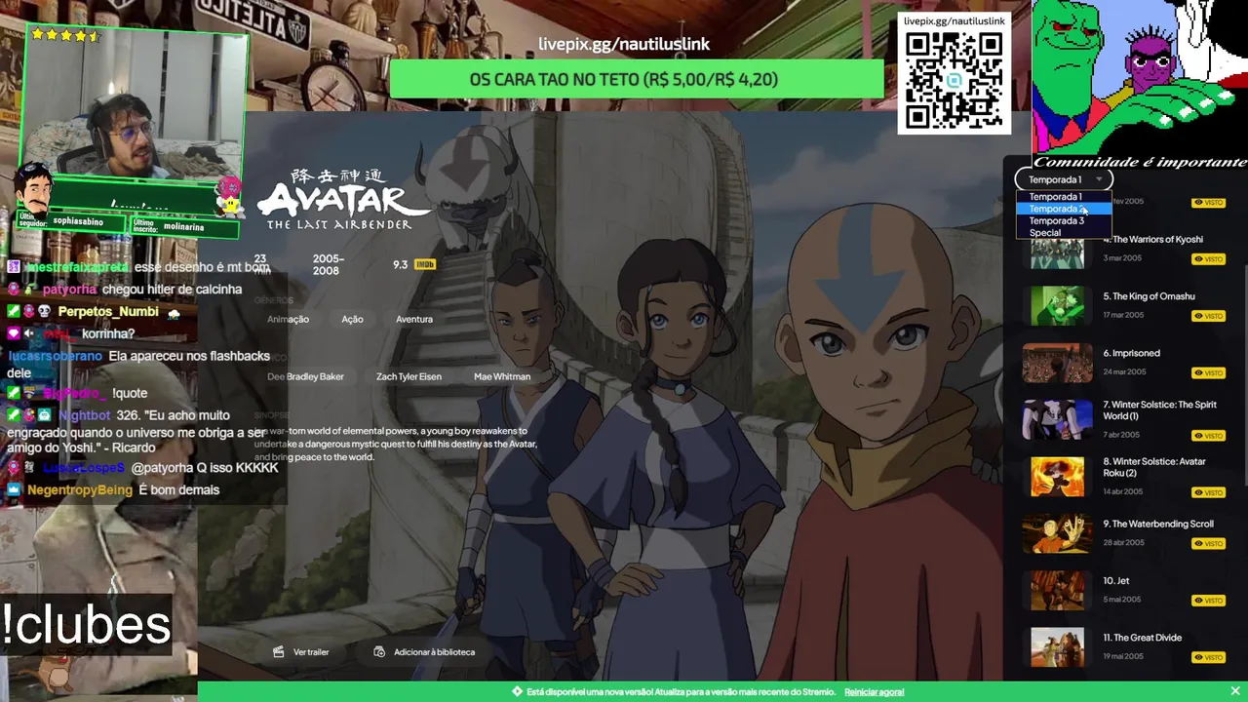The image size is (1248, 702).
Task: Click the season dropdown arrow
Action: 1099,179
